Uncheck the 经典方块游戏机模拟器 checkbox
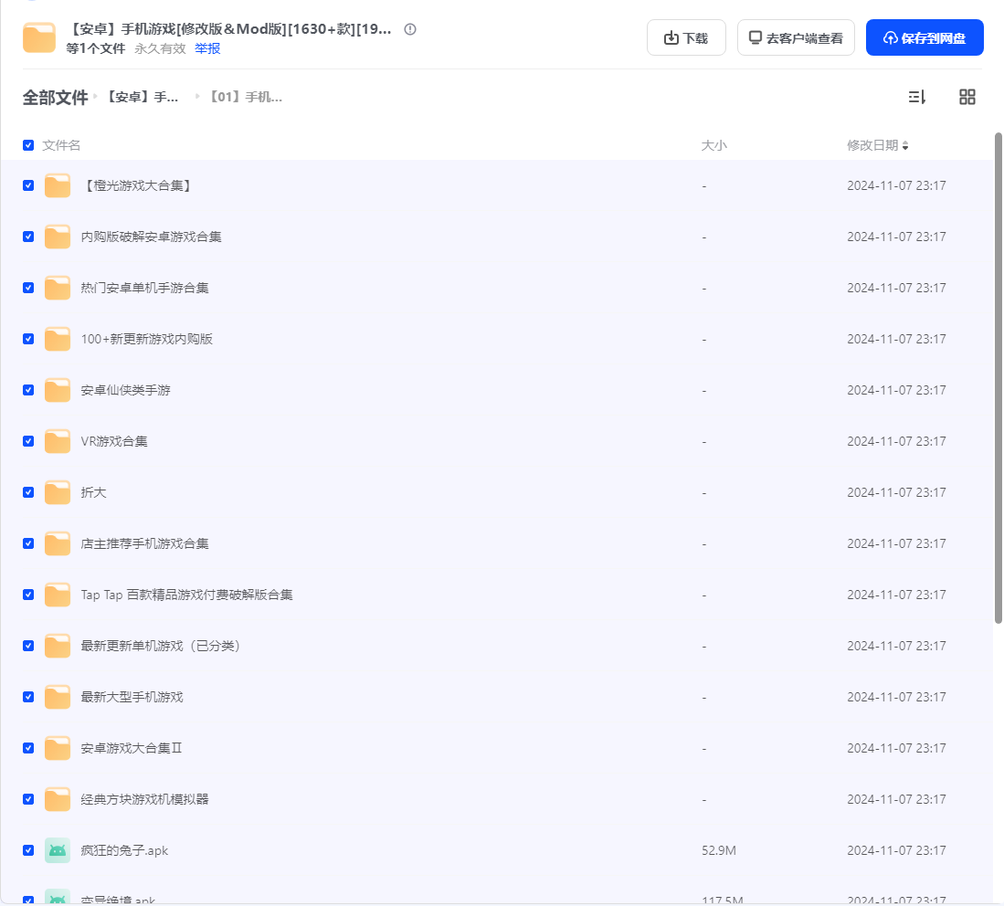This screenshot has height=906, width=1004. 28,799
